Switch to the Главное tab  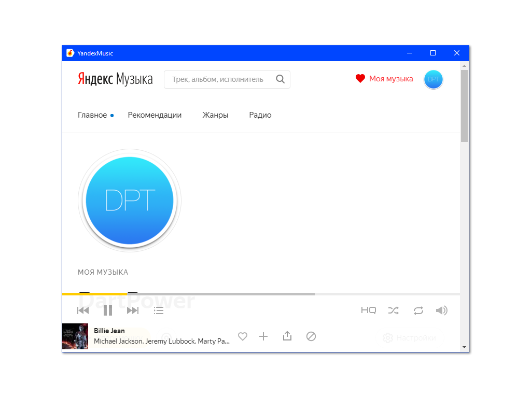(x=92, y=115)
